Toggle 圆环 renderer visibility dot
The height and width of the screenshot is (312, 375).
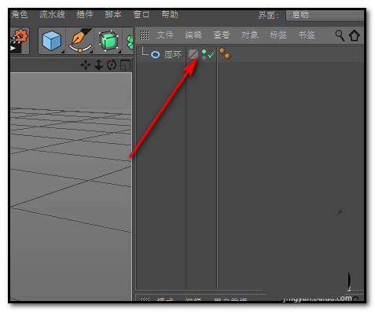(204, 57)
